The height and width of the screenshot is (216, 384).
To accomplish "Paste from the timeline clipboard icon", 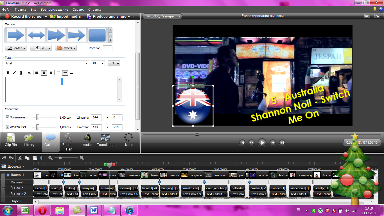I will tap(35, 158).
